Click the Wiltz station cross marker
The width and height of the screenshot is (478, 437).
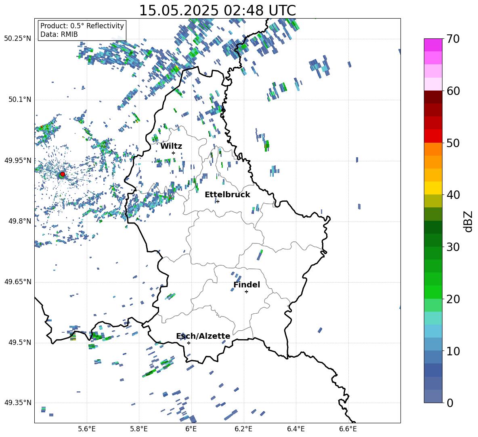[173, 153]
